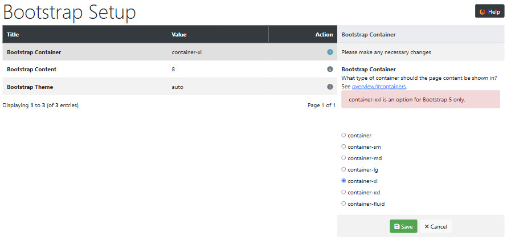Click the arrow icon in Bootstrap Container row

point(330,52)
